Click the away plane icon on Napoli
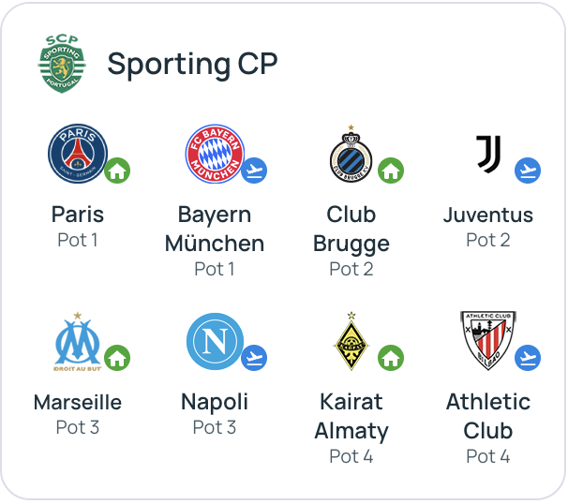 [254, 358]
